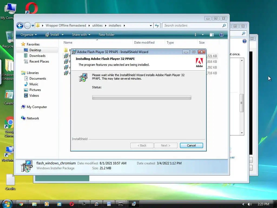Click the installation progress bar
The image size is (277, 208).
coord(141,97)
